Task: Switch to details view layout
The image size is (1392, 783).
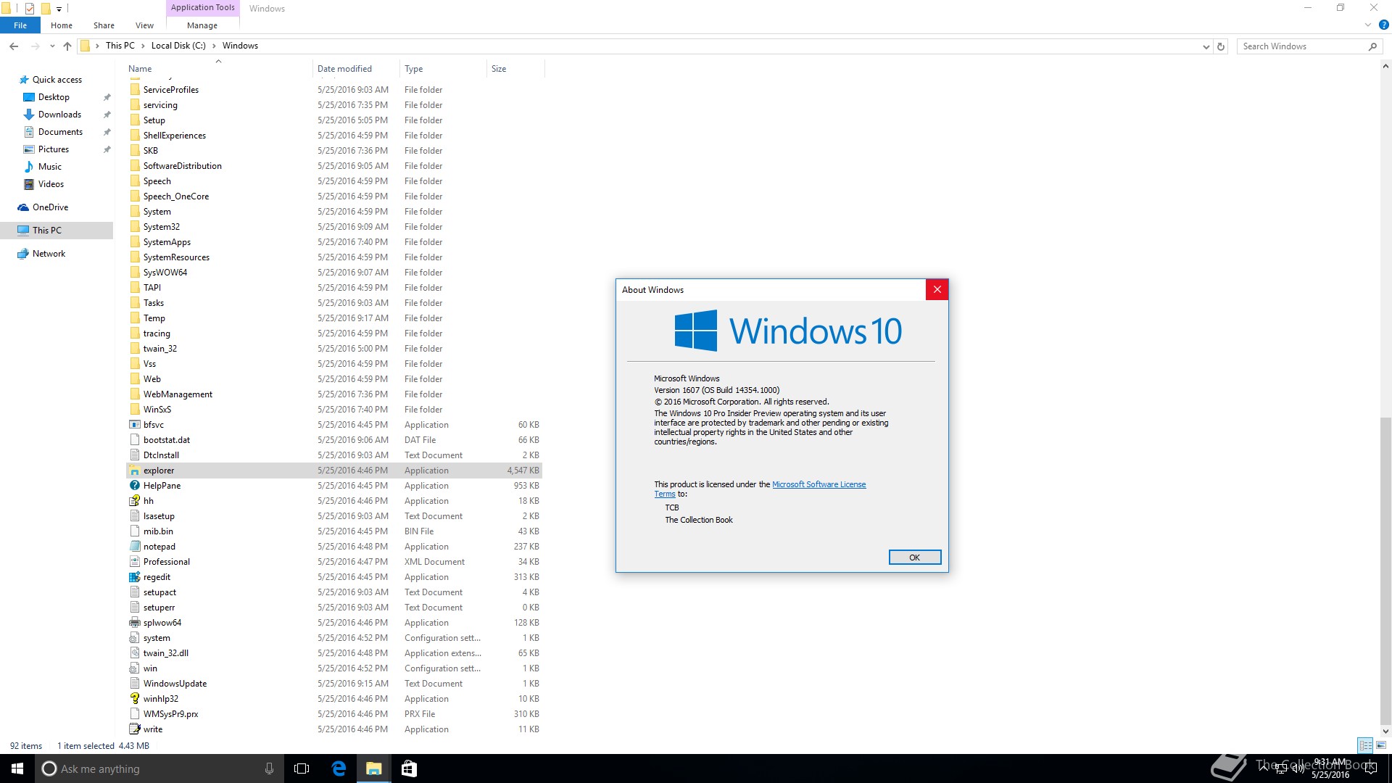Action: click(1365, 745)
